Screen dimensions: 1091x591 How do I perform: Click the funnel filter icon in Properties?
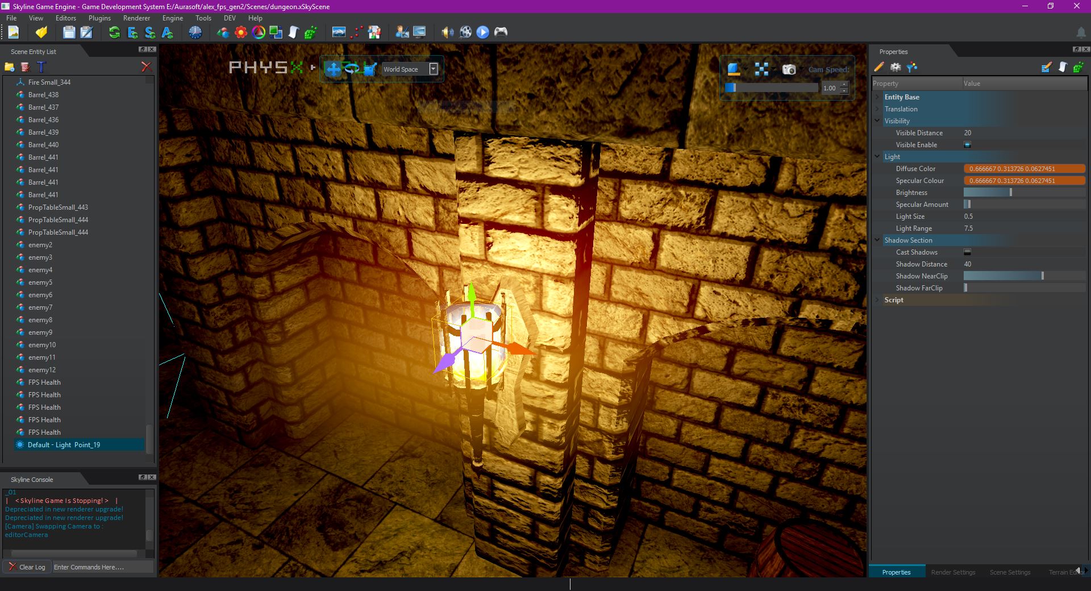pos(912,67)
